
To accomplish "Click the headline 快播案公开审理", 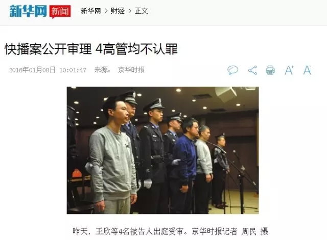I will (48, 49).
